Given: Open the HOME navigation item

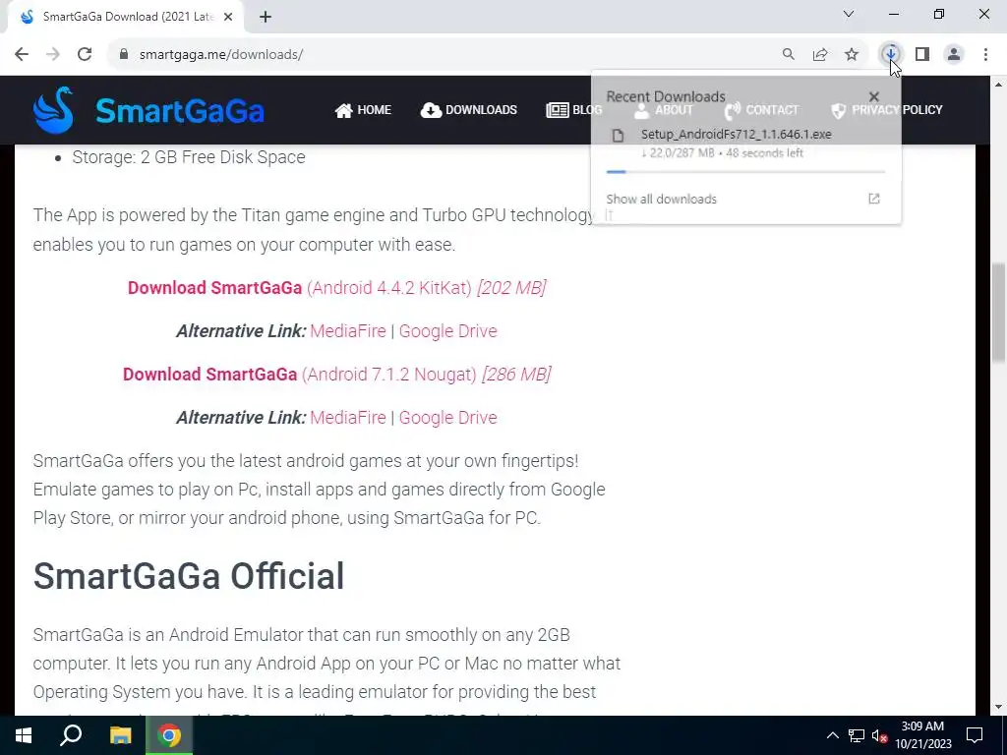Looking at the screenshot, I should pyautogui.click(x=363, y=110).
